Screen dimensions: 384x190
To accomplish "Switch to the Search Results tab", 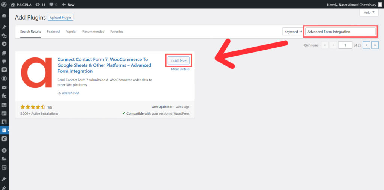I will (31, 32).
